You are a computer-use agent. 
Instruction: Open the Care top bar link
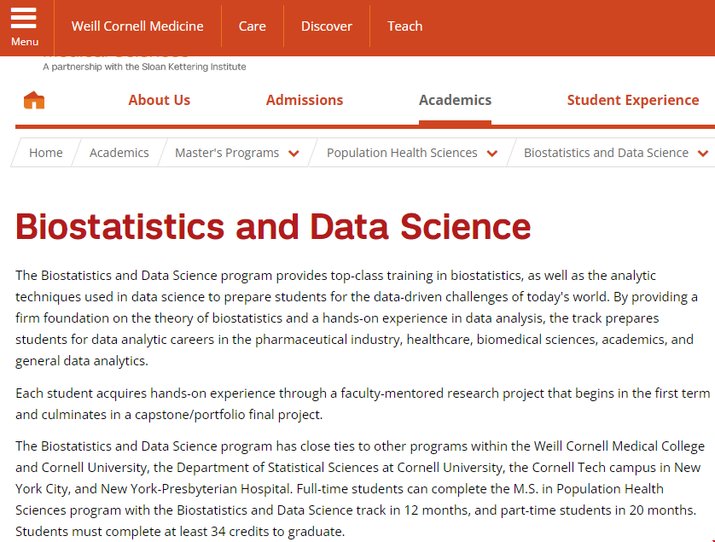[x=253, y=26]
